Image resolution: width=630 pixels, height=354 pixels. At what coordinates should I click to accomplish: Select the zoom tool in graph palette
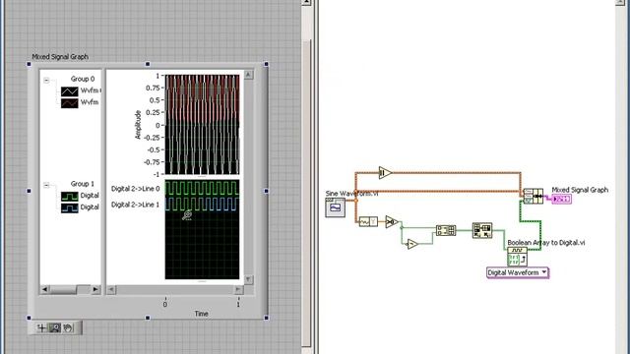click(55, 327)
